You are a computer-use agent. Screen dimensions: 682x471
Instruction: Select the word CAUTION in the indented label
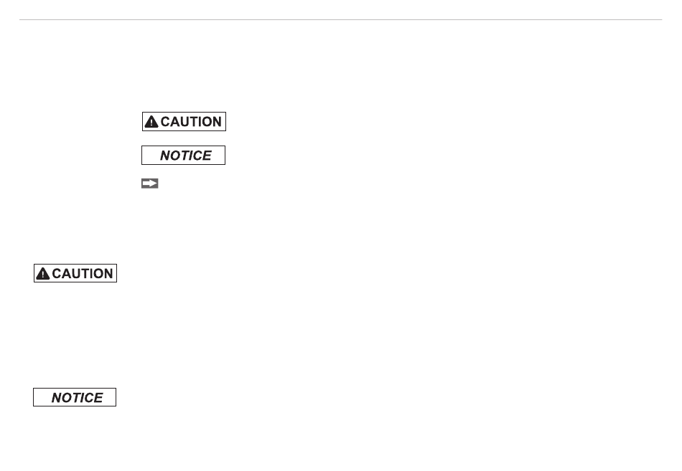[191, 122]
